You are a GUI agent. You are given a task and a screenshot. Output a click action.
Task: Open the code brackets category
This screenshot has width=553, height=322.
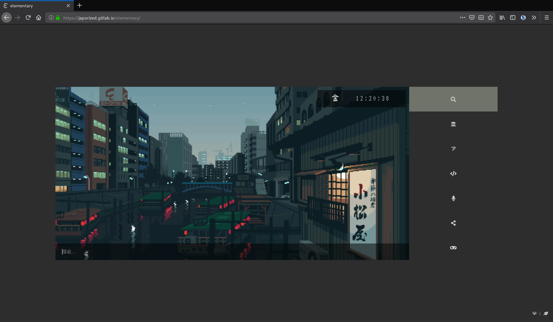pos(453,174)
